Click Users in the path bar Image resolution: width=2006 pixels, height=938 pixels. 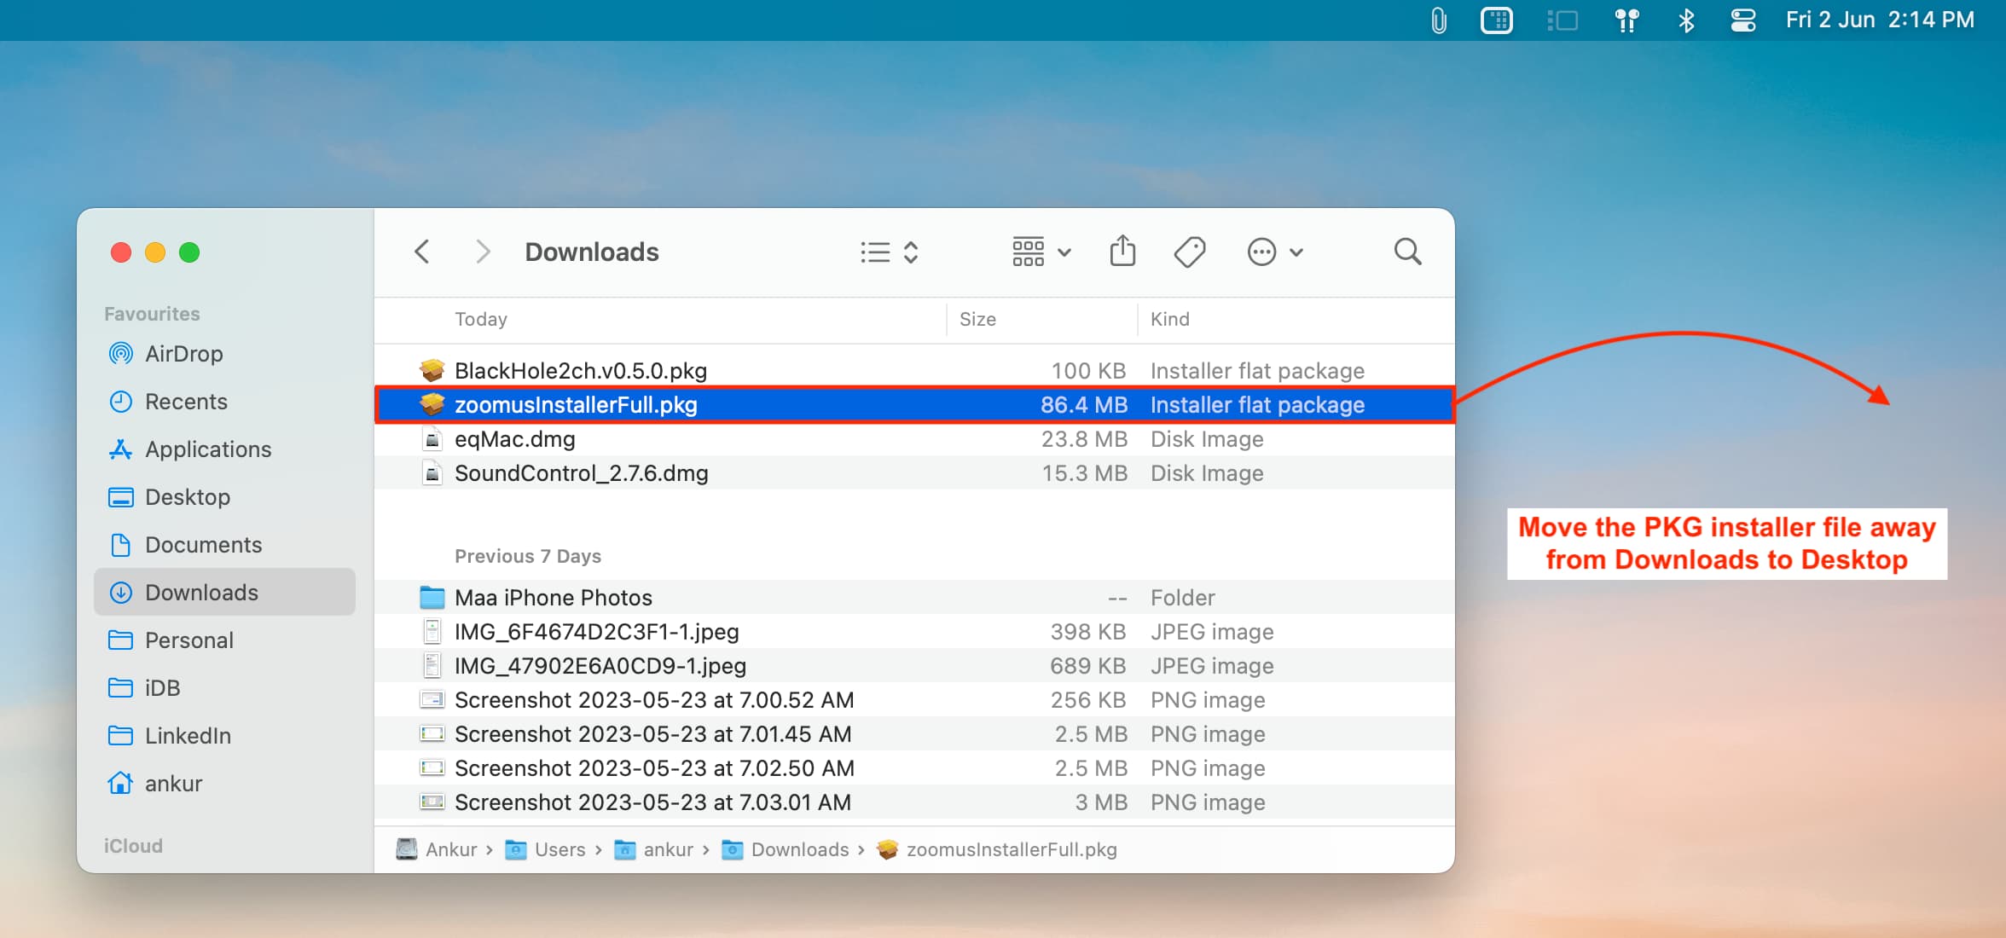click(546, 849)
